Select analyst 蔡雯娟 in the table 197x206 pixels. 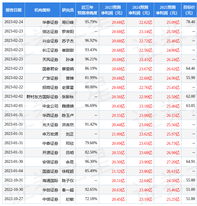coord(68,69)
